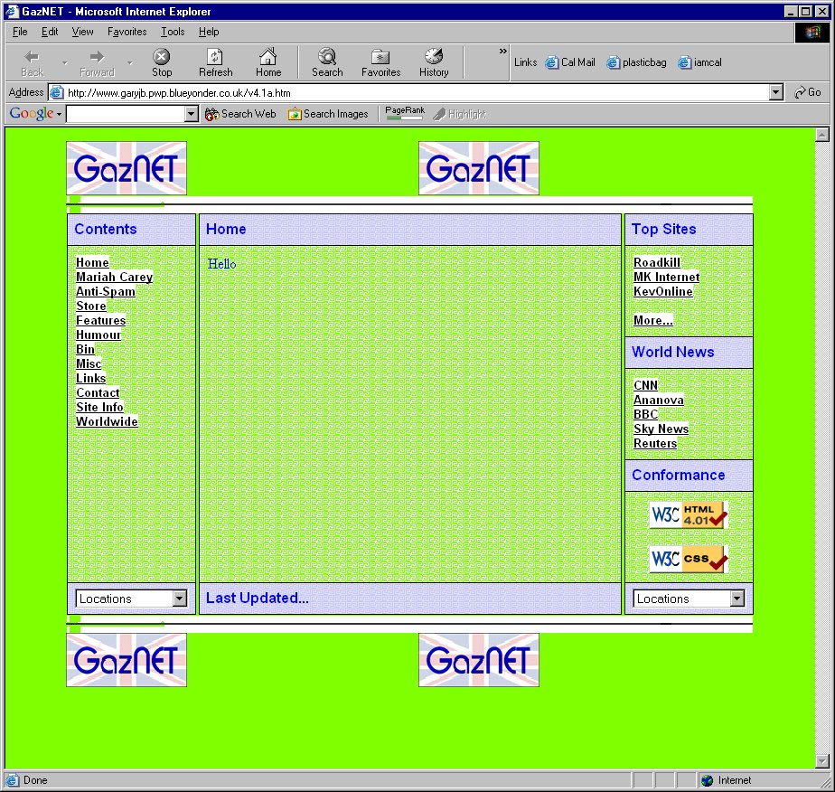Open the Google logo menu arrow

pyautogui.click(x=59, y=114)
